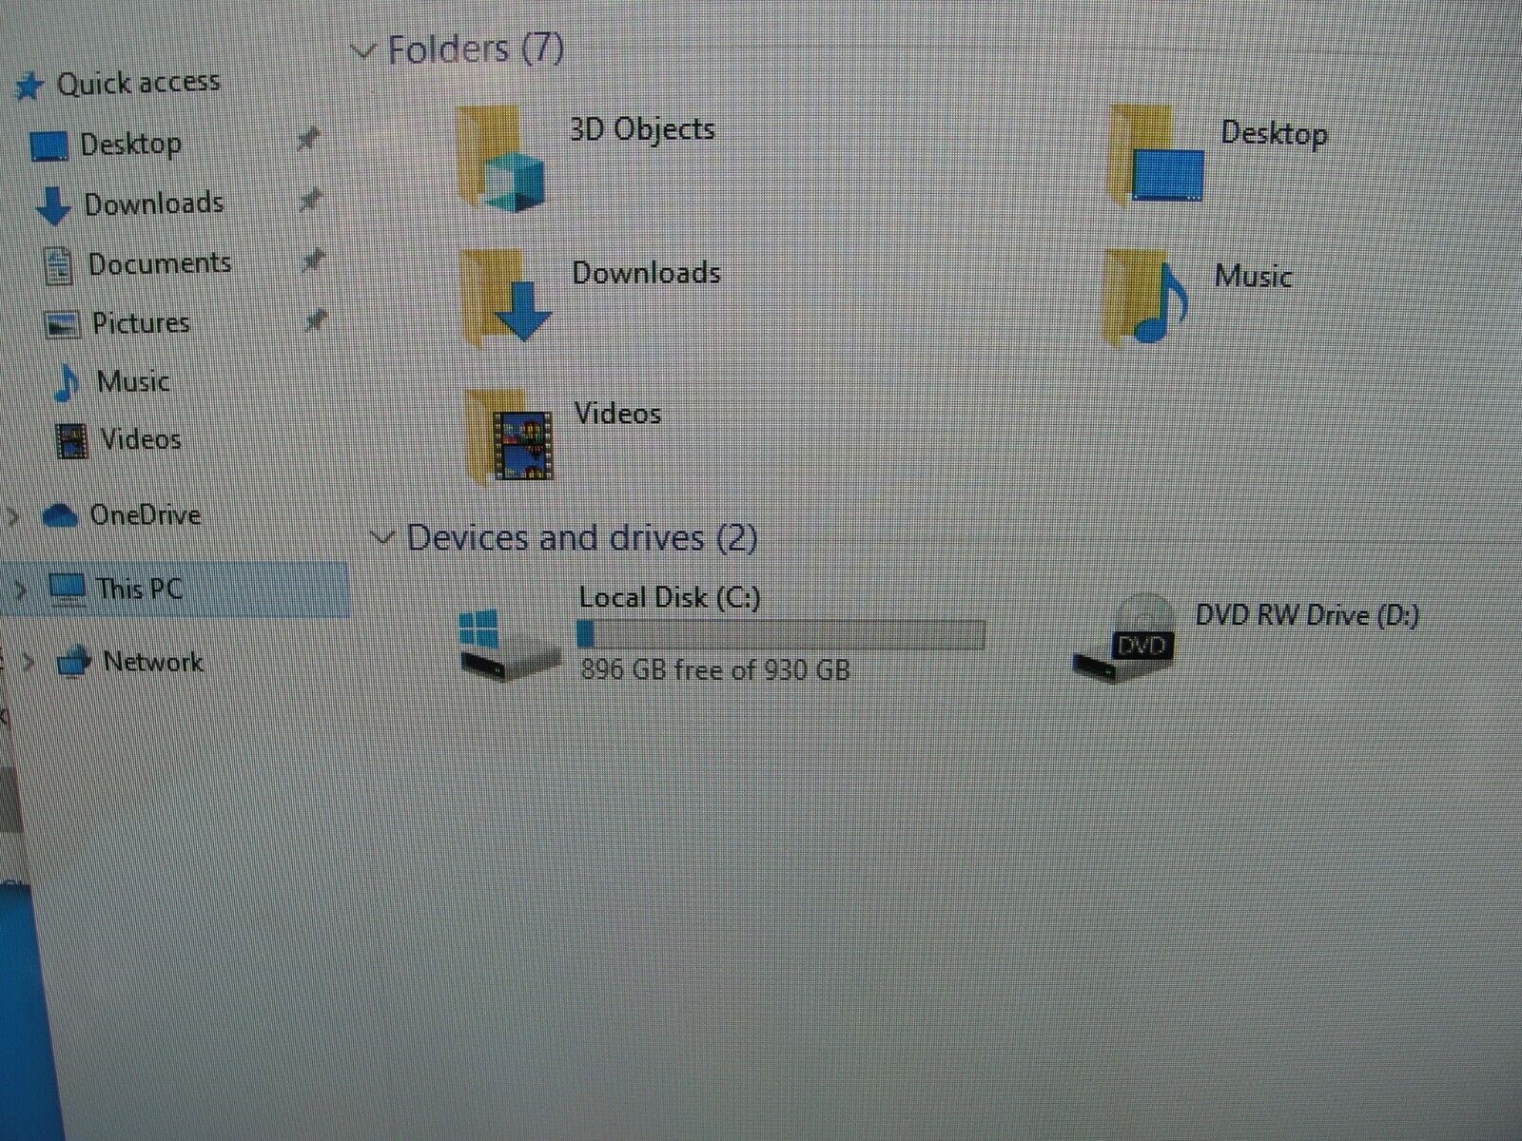Open the Downloads folder icon in Folders
The image size is (1522, 1141).
pyautogui.click(x=505, y=300)
